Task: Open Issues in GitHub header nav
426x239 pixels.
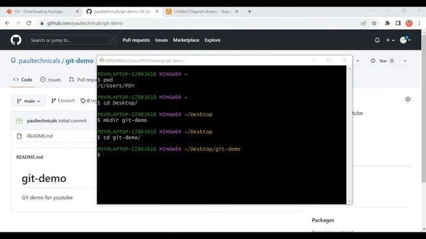Action: tap(161, 40)
